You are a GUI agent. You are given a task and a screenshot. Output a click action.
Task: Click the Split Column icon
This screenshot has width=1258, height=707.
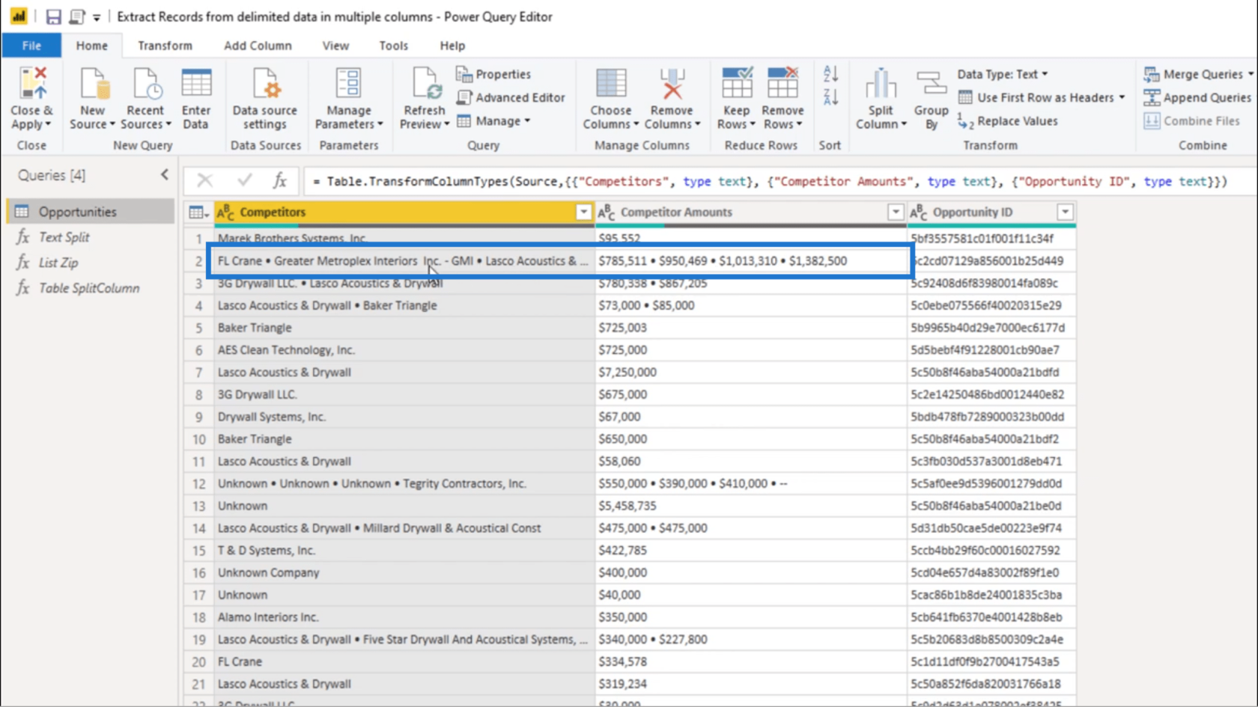pyautogui.click(x=881, y=83)
